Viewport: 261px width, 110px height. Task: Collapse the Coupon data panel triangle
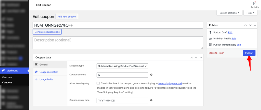(x=201, y=57)
